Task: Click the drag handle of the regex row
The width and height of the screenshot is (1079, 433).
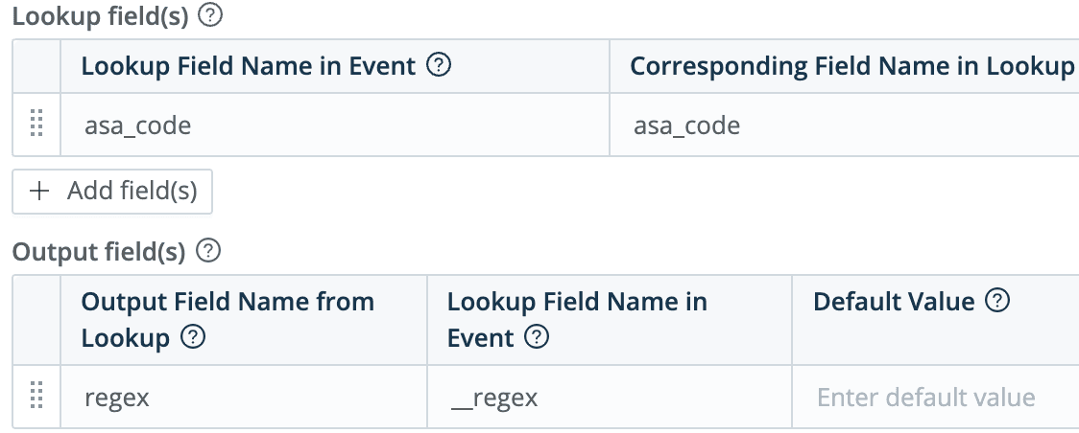Action: click(36, 397)
